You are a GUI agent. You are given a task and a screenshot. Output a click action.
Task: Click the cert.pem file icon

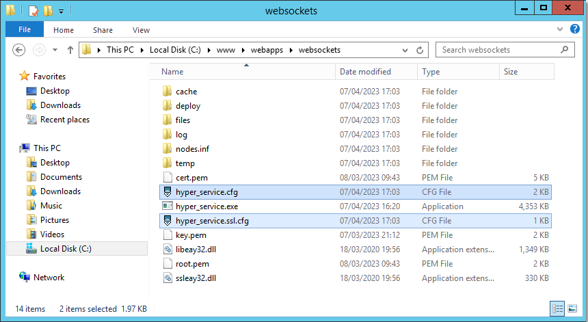click(x=168, y=177)
